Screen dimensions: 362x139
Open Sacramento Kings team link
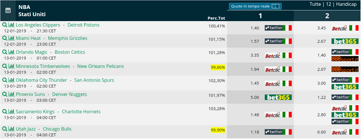[x=35, y=112]
